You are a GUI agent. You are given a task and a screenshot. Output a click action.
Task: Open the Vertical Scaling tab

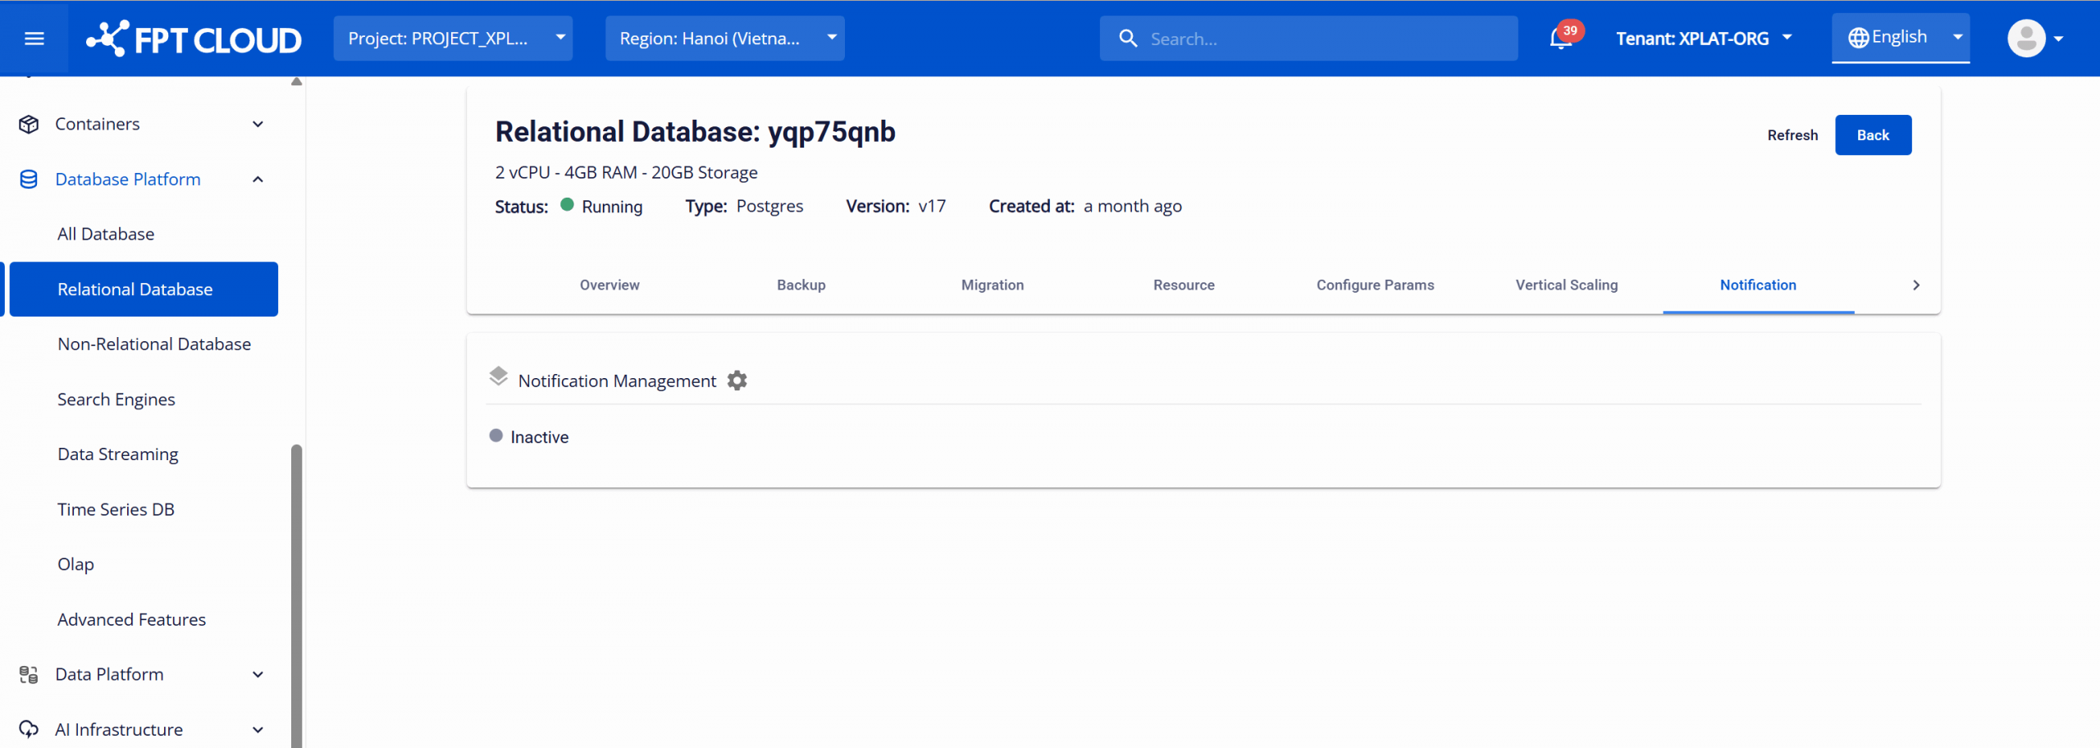(1566, 285)
